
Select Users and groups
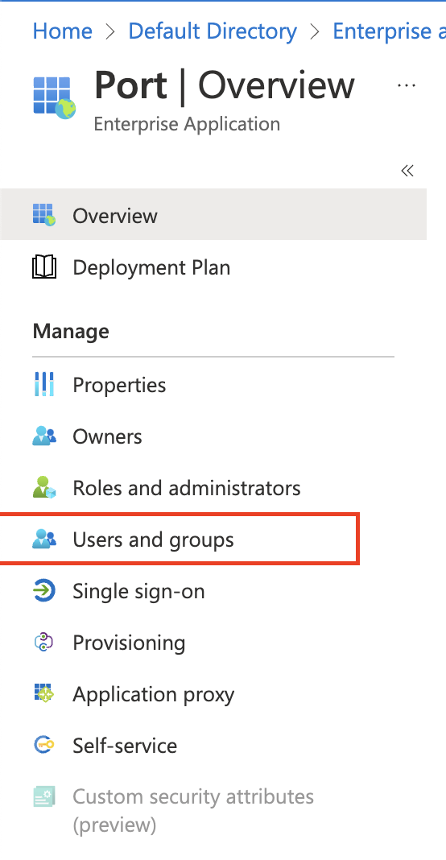[153, 540]
